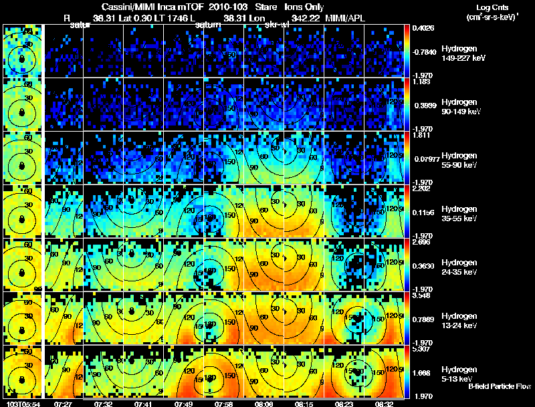Click the Hydrogen 24-35 keV color bar

point(407,265)
